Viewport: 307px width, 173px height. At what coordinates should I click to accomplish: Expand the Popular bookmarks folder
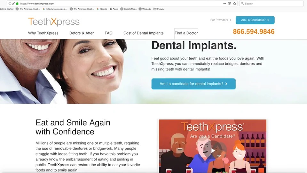[159, 9]
